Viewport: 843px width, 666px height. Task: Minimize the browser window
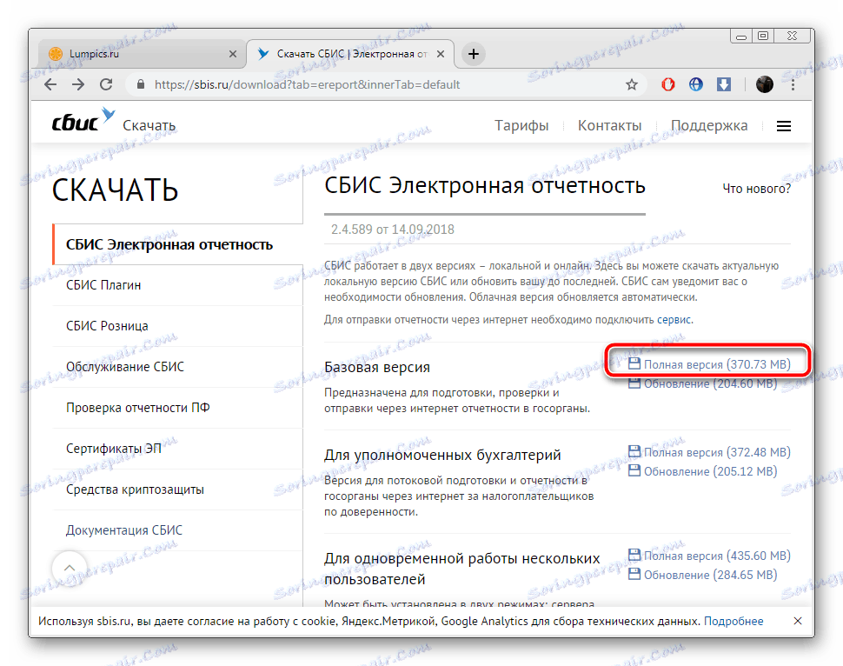(x=741, y=37)
